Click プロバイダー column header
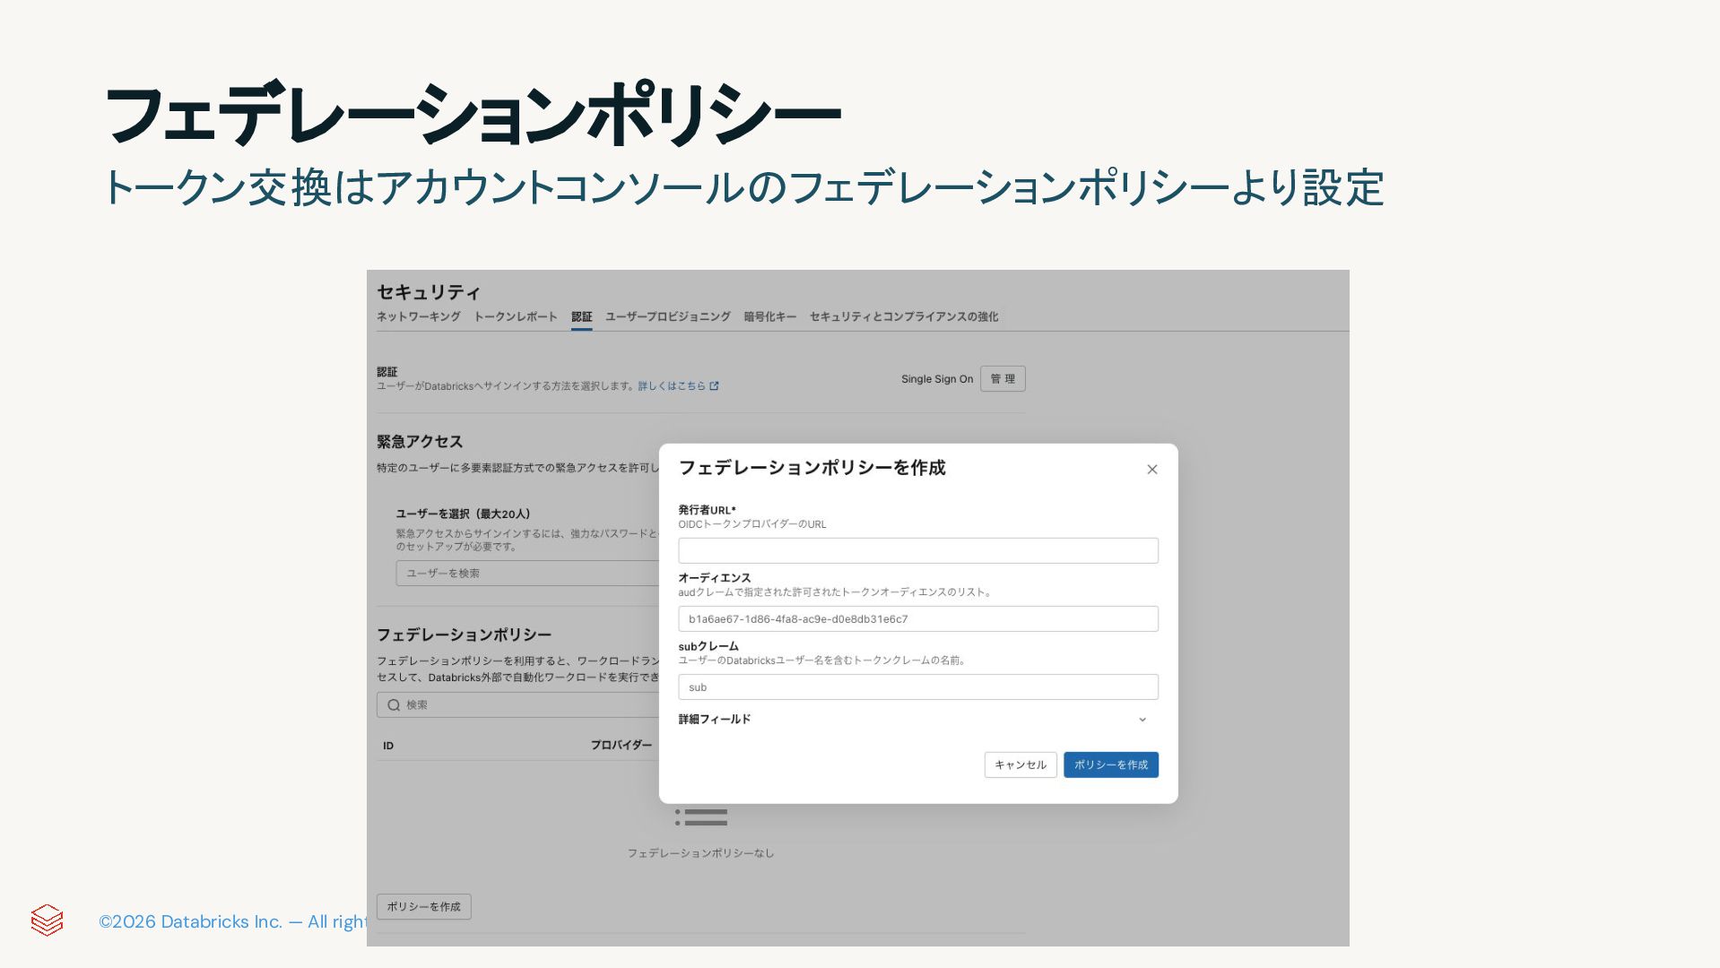 point(621,746)
